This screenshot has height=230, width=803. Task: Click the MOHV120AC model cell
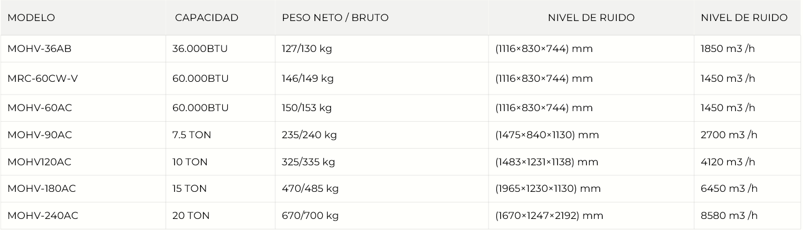pyautogui.click(x=39, y=162)
